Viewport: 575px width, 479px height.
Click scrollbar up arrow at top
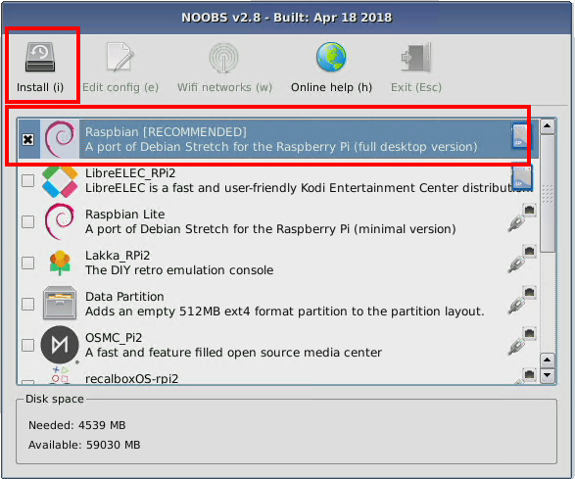click(x=548, y=126)
